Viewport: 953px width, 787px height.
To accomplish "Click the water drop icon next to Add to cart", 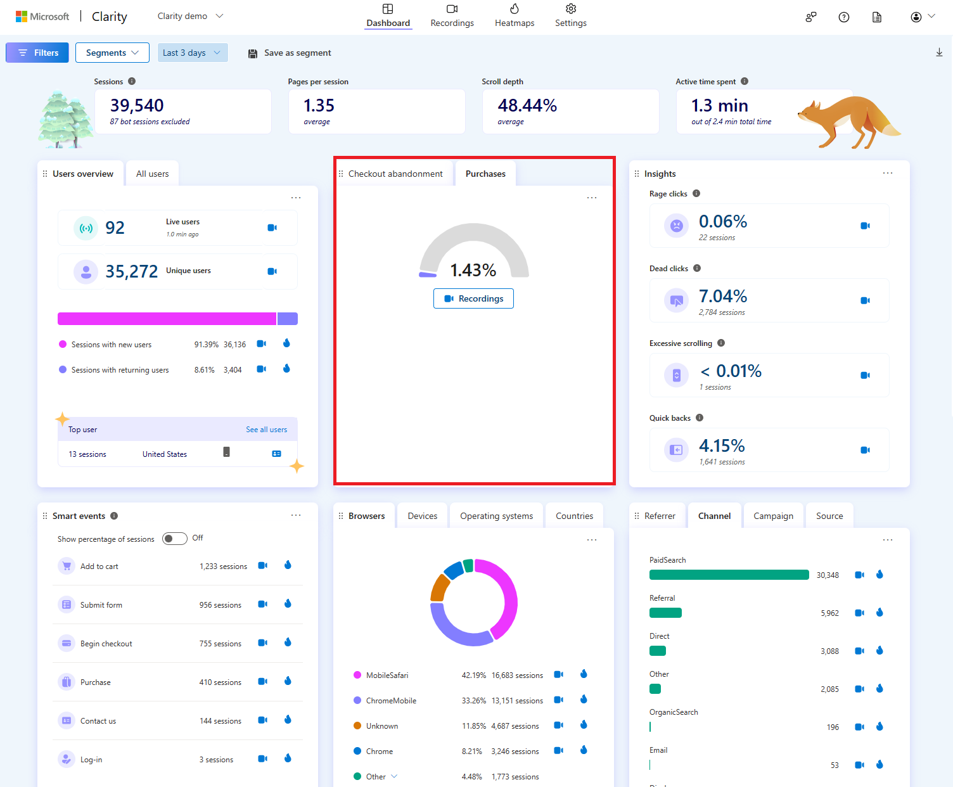I will click(x=288, y=565).
